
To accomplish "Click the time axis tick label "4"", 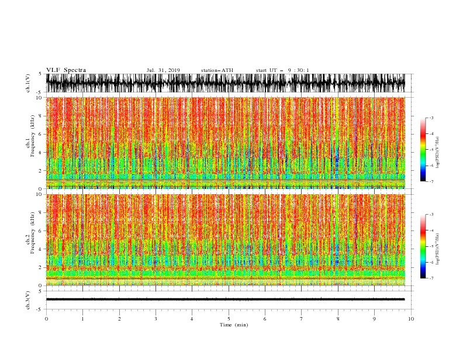I will 192,319.
